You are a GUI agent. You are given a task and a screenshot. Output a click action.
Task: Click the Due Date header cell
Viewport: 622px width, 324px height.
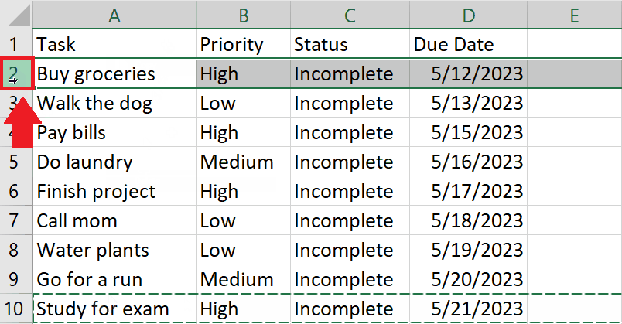tap(469, 44)
